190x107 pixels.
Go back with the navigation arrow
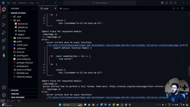[56, 3]
